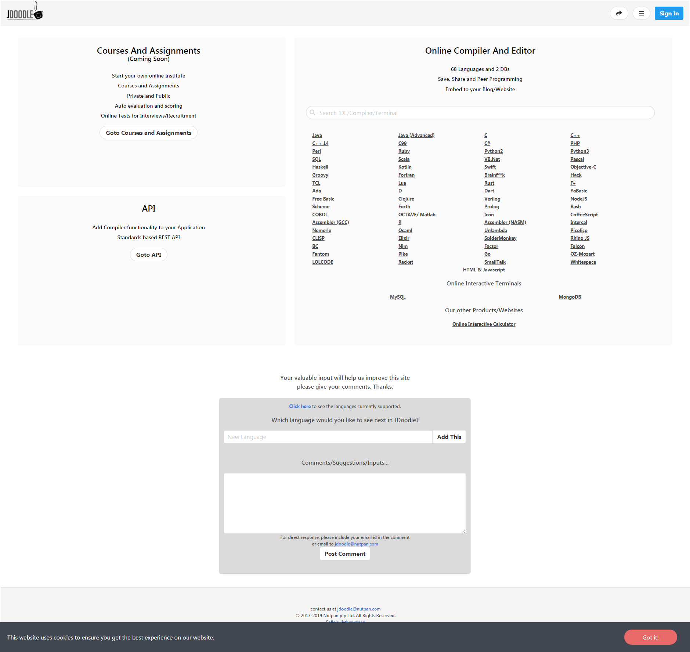
Task: Dismiss cookie banner with Got it!
Action: 650,637
